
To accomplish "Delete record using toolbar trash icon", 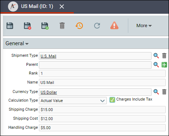I will [x=62, y=26].
